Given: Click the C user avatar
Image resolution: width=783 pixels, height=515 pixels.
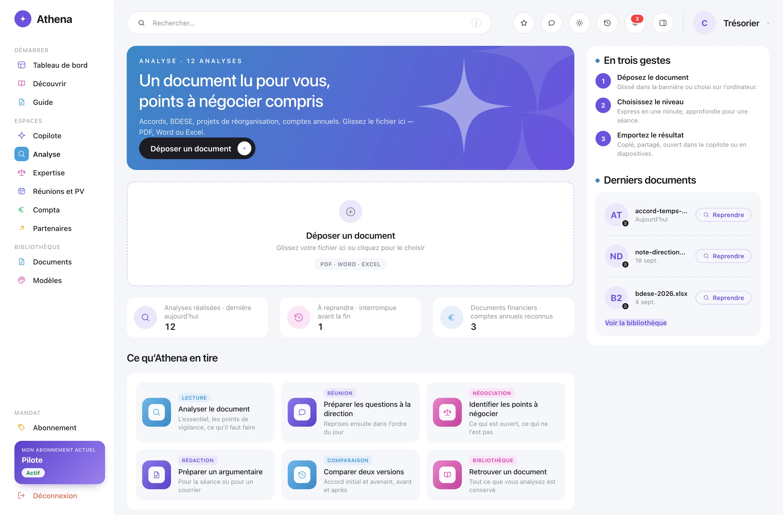Looking at the screenshot, I should [x=704, y=23].
